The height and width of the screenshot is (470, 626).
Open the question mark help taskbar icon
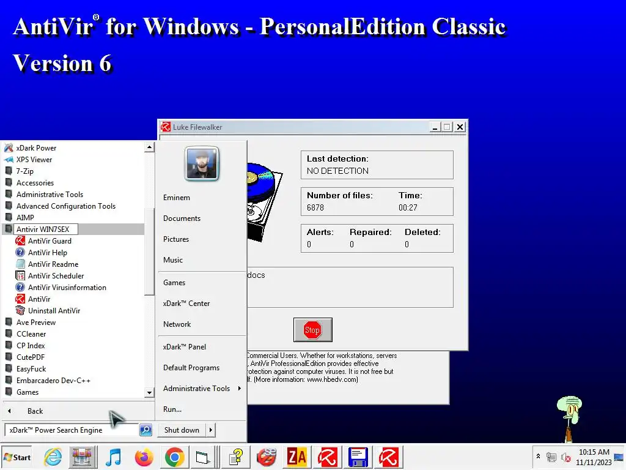click(x=235, y=457)
